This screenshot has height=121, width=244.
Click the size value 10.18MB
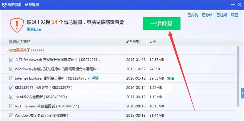pos(157,106)
